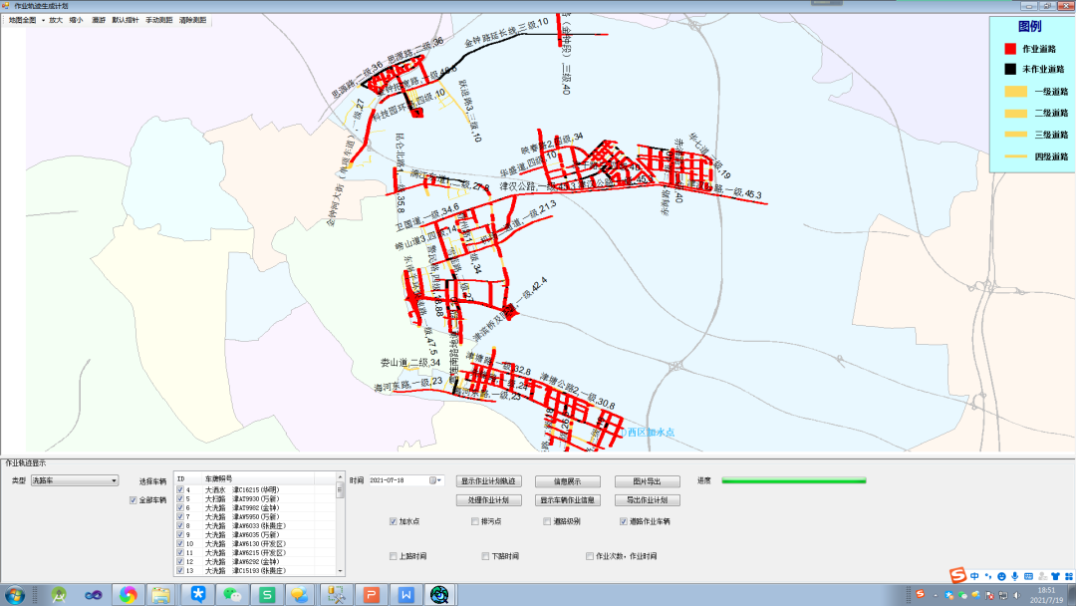
Task: Click the Sogou microphone voice input icon
Action: tap(1015, 576)
